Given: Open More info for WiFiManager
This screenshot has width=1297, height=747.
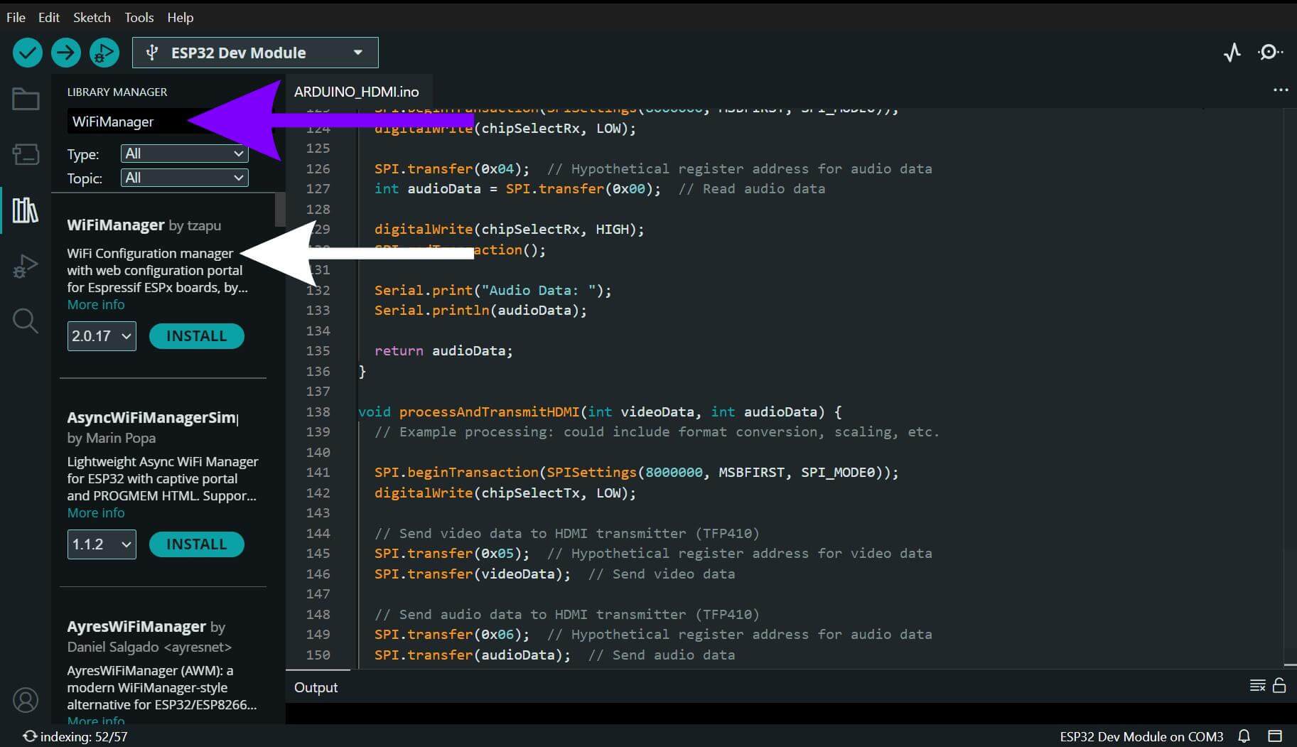Looking at the screenshot, I should point(96,305).
